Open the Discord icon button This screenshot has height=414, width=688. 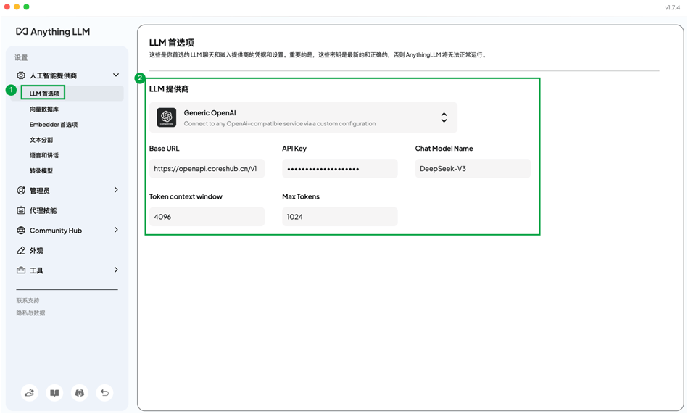point(80,392)
